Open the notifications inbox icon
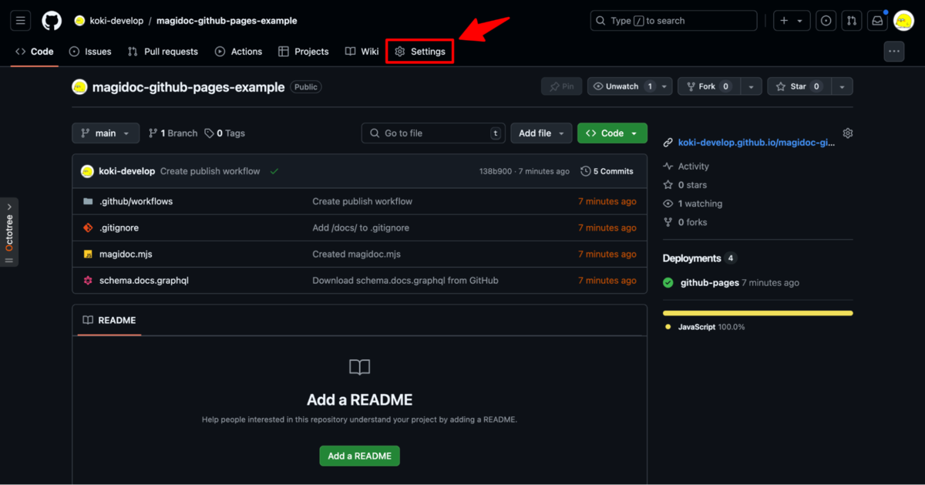The height and width of the screenshot is (485, 925). pyautogui.click(x=877, y=21)
